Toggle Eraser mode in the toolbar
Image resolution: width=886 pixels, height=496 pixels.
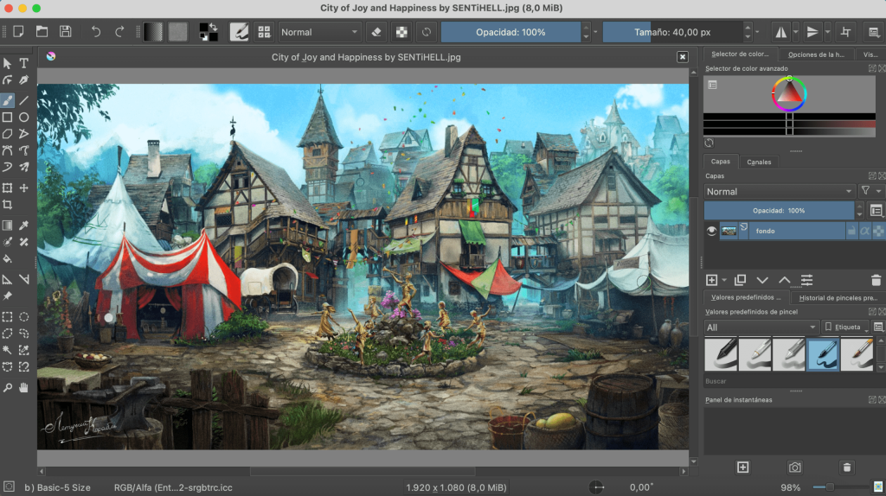click(x=376, y=32)
